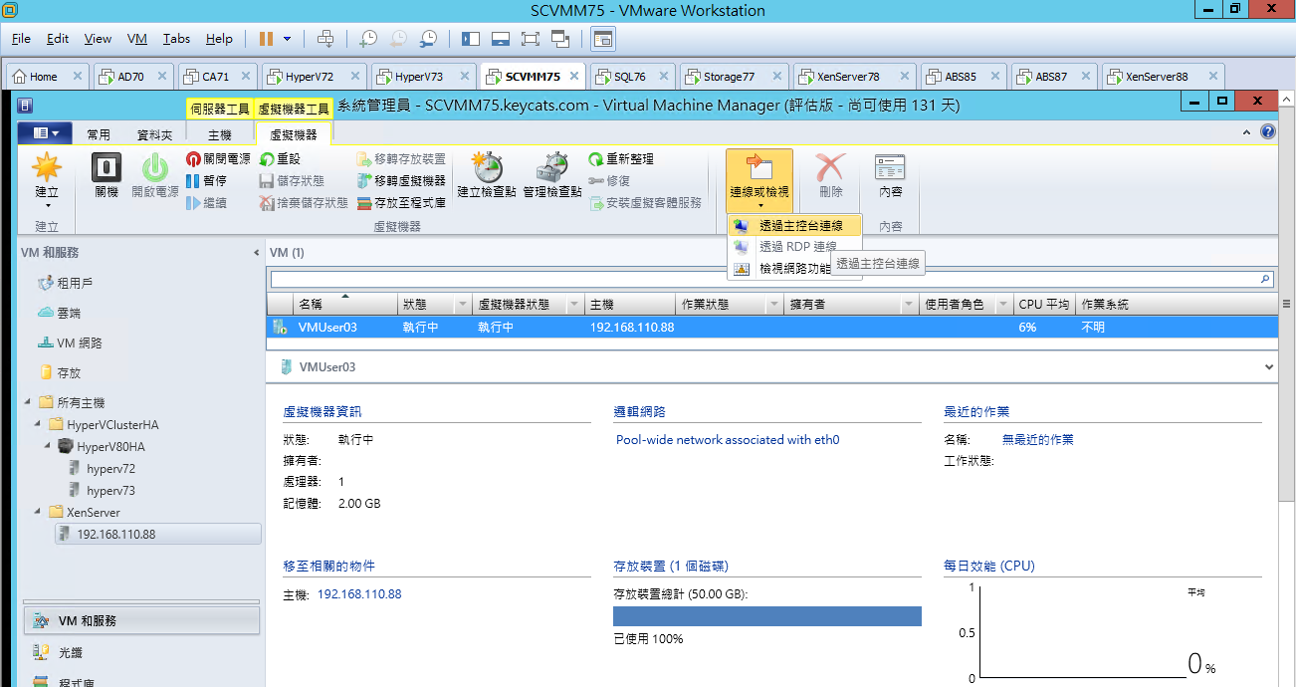The image size is (1296, 687).
Task: Open the 虛擬機器狀態 column filter dropdown
Action: point(572,305)
